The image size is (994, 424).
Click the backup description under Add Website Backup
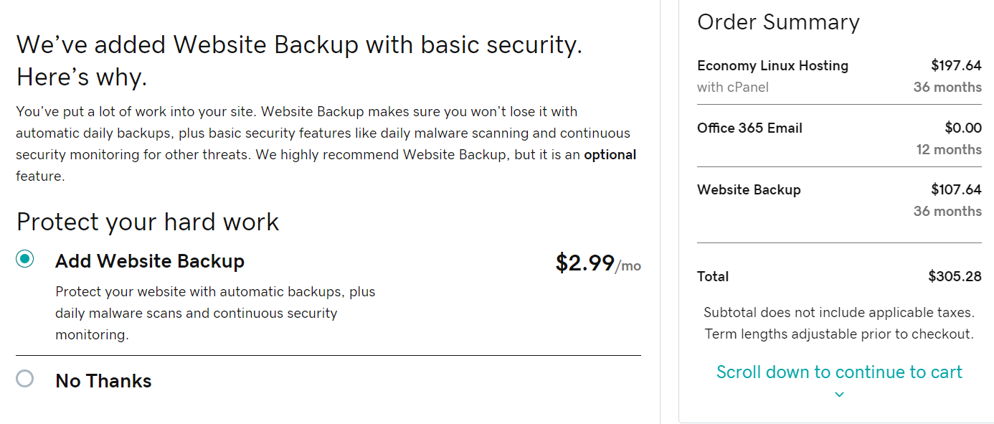tap(215, 313)
